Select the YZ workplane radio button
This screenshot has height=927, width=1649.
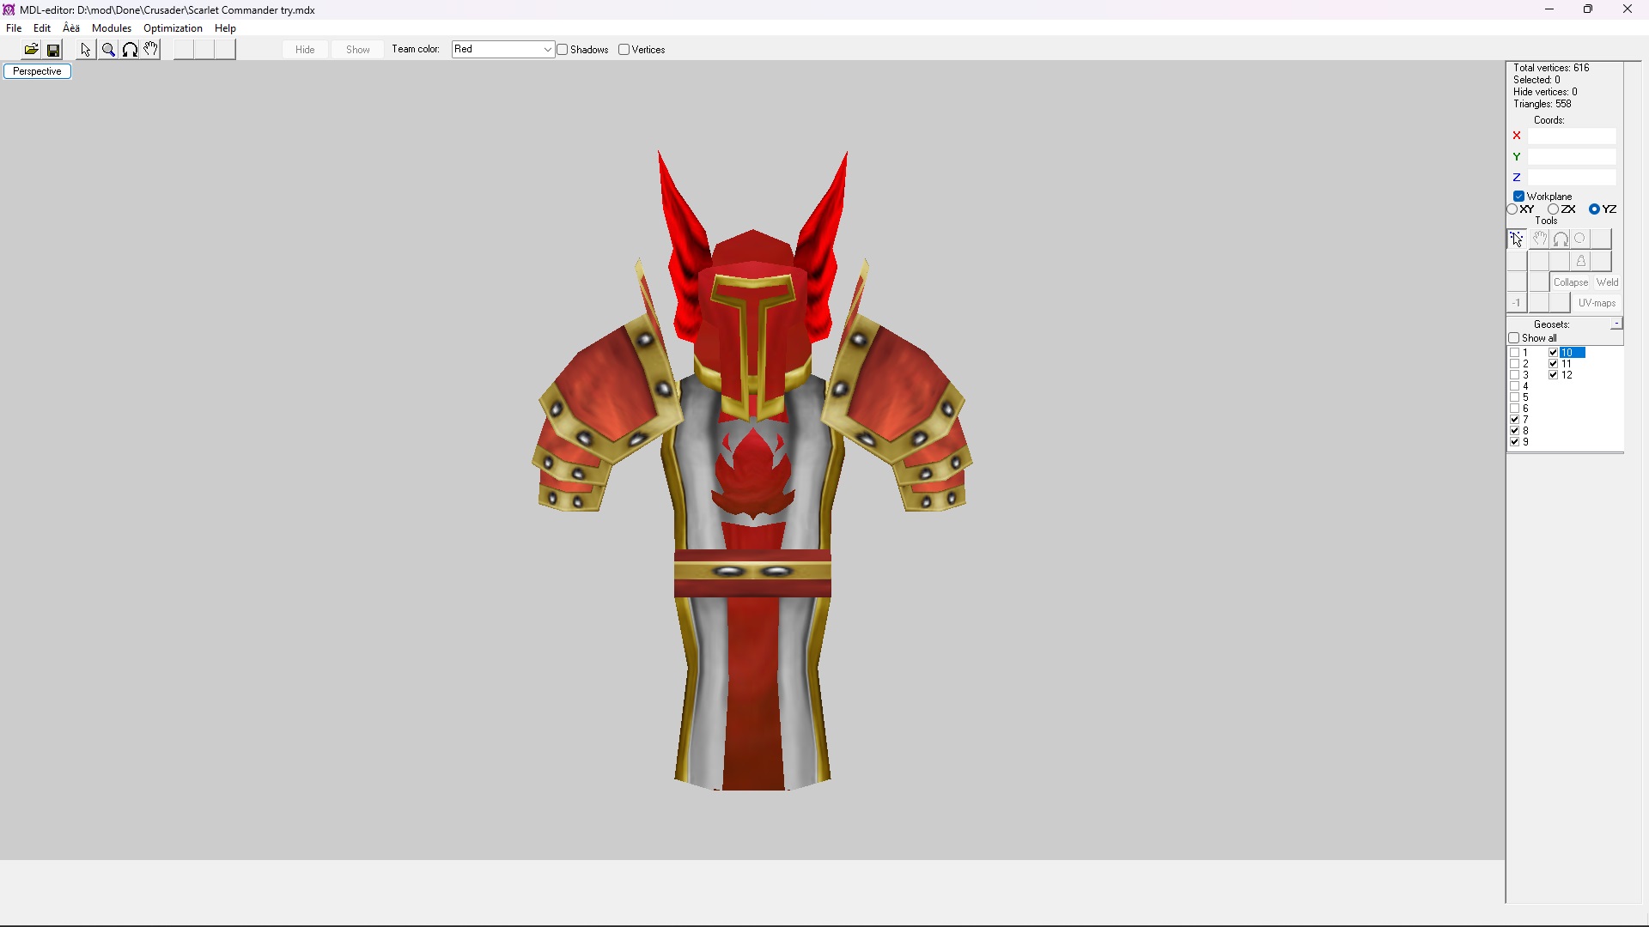(1594, 209)
